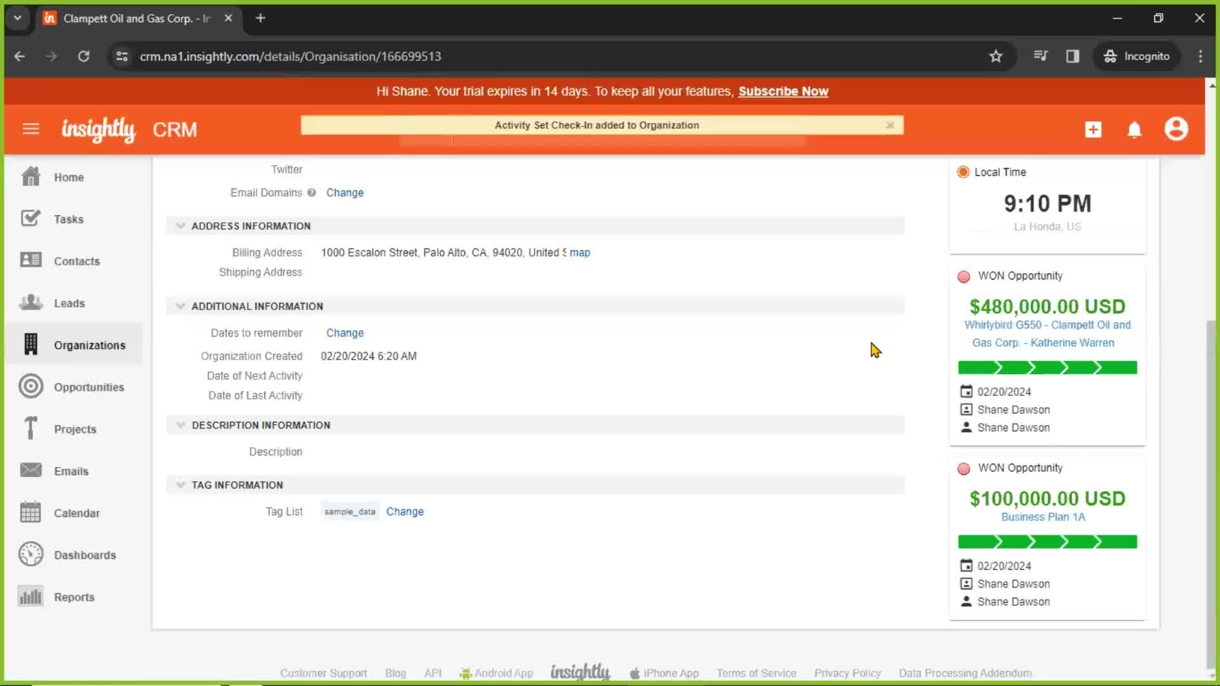
Task: Navigate to Contacts module
Action: [77, 260]
